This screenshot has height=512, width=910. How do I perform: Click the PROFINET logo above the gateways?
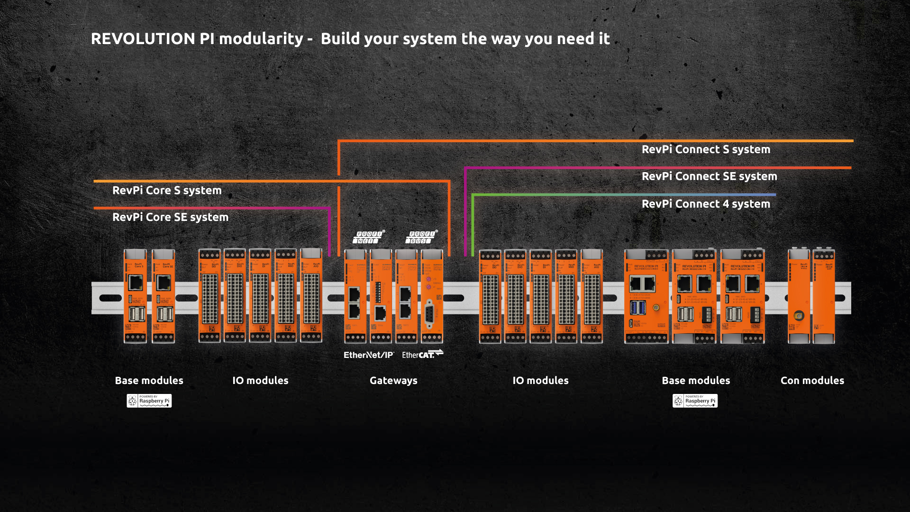click(x=369, y=237)
